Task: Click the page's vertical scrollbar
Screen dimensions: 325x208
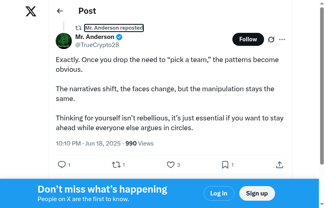Action: click(322, 81)
